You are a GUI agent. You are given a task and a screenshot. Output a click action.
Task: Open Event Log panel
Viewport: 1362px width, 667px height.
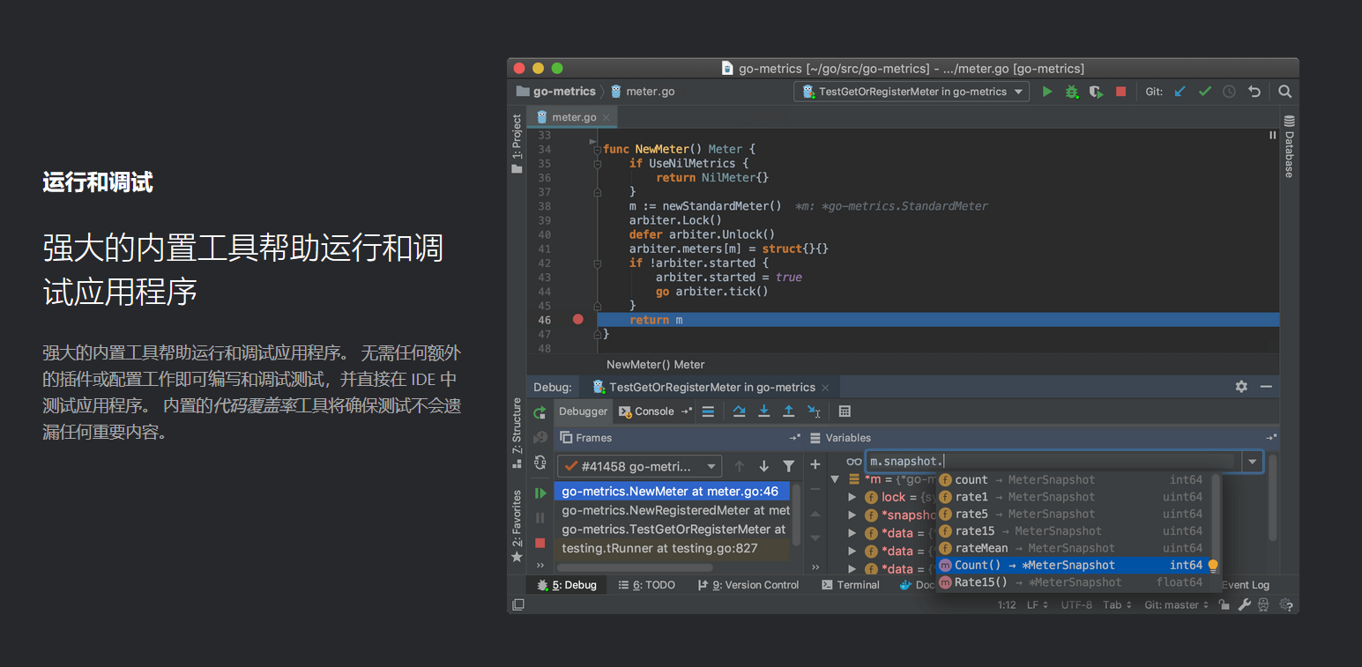(x=1245, y=585)
